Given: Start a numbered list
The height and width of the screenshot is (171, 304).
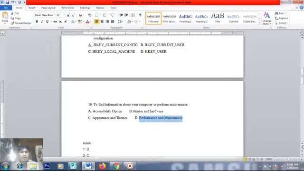Looking at the screenshot, I should 104,15.
